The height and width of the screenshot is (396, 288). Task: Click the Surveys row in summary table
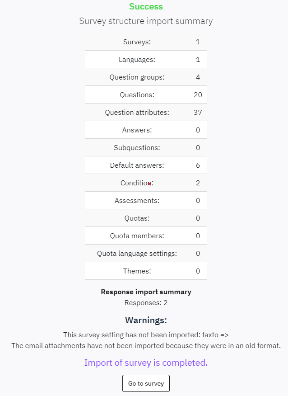pyautogui.click(x=146, y=42)
